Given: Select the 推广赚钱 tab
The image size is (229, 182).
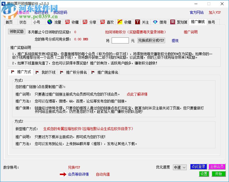Looking at the screenshot, I should 198,22.
